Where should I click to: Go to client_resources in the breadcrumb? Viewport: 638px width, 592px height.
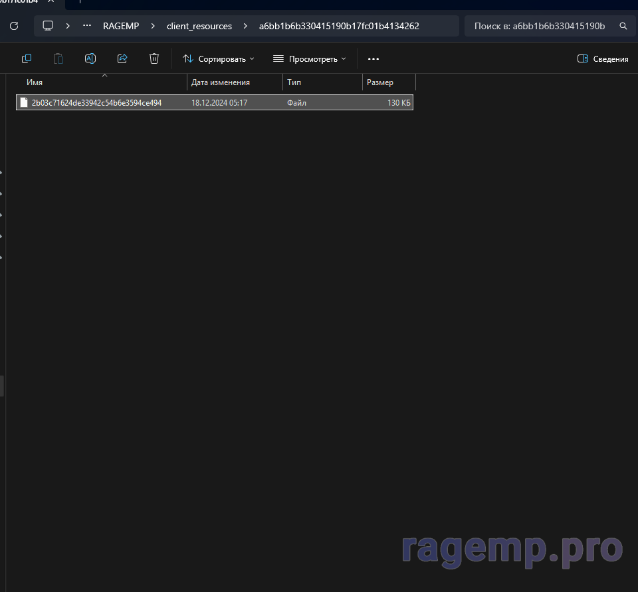pyautogui.click(x=199, y=26)
